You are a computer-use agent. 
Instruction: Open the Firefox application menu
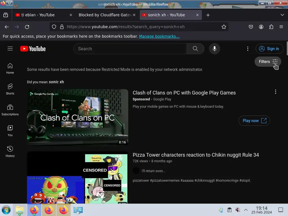click(x=281, y=27)
